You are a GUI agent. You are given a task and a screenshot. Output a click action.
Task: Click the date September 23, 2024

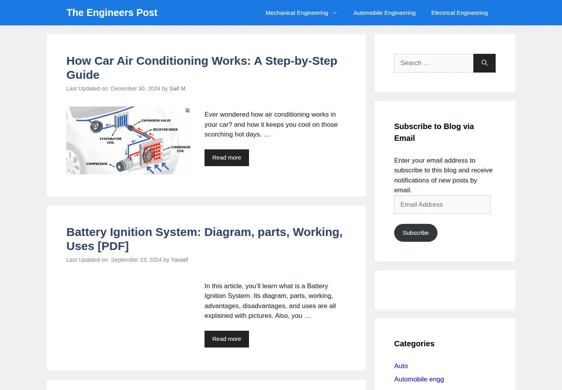(x=136, y=260)
